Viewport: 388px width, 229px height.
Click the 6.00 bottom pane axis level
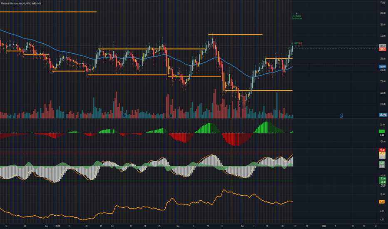[382, 211]
